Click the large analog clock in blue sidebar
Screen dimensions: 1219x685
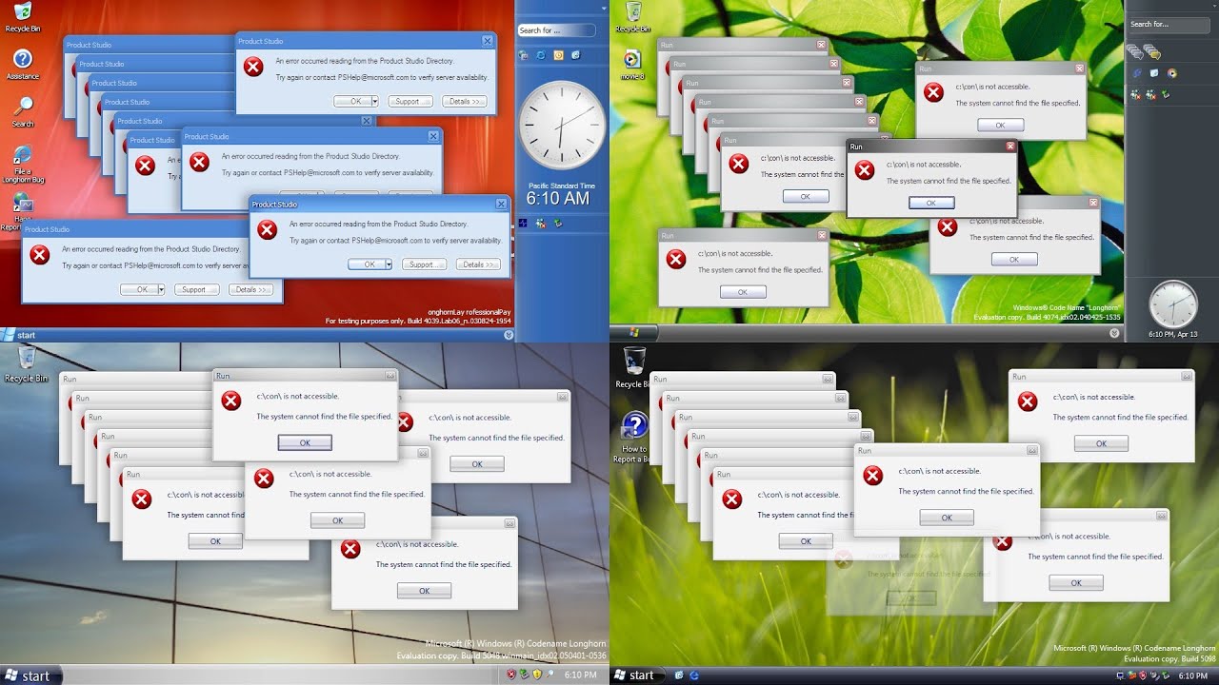click(x=561, y=126)
